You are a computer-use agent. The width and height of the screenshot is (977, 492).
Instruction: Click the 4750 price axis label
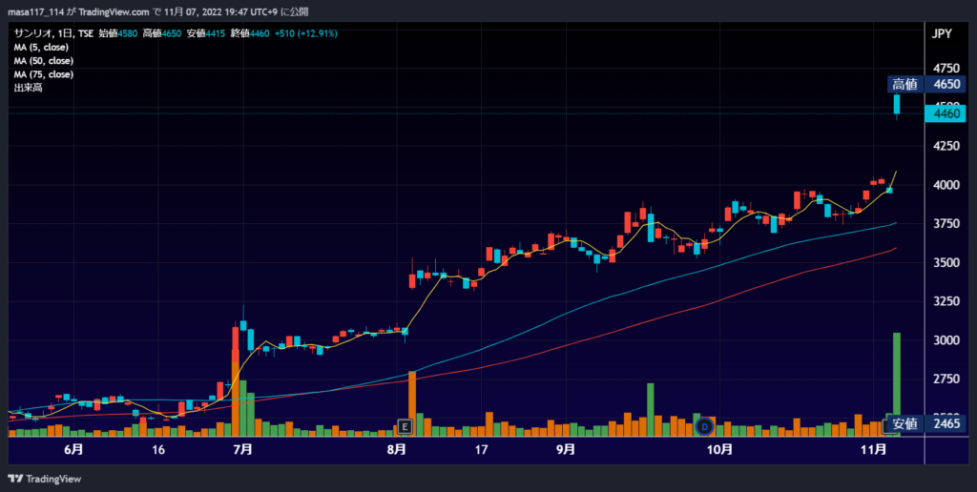(946, 68)
